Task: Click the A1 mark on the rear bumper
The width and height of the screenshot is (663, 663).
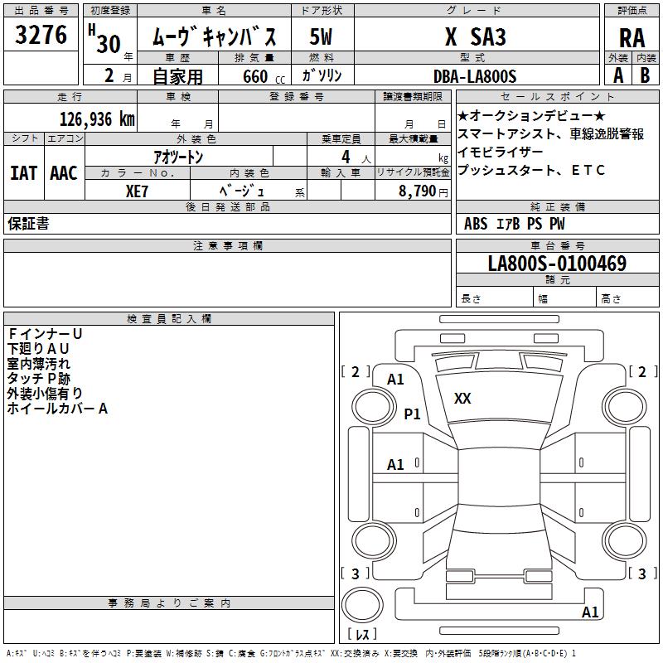Action: pyautogui.click(x=590, y=612)
